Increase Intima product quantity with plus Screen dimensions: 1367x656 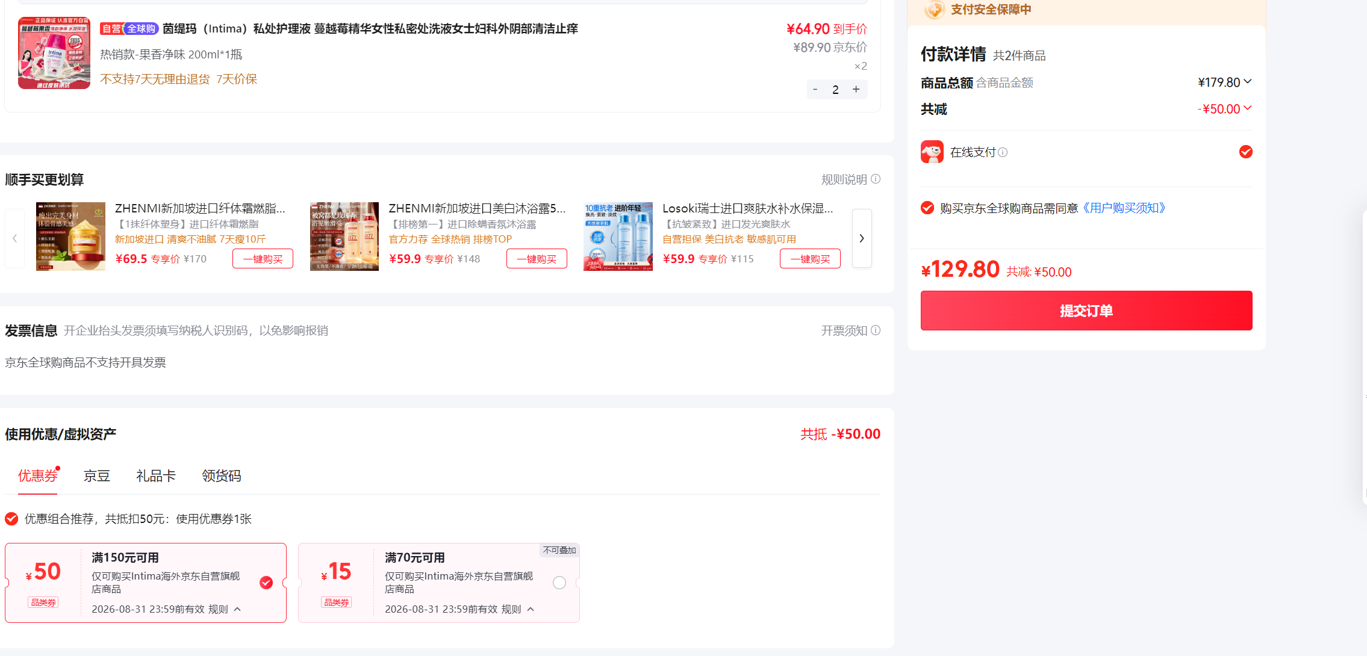pyautogui.click(x=856, y=89)
